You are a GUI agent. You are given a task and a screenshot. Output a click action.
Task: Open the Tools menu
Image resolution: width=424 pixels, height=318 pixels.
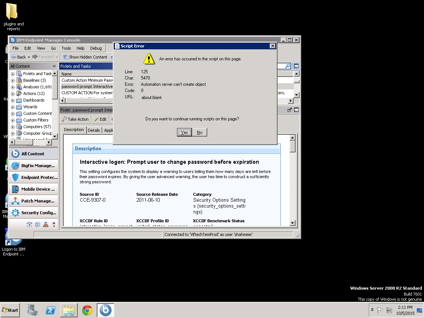coord(66,48)
